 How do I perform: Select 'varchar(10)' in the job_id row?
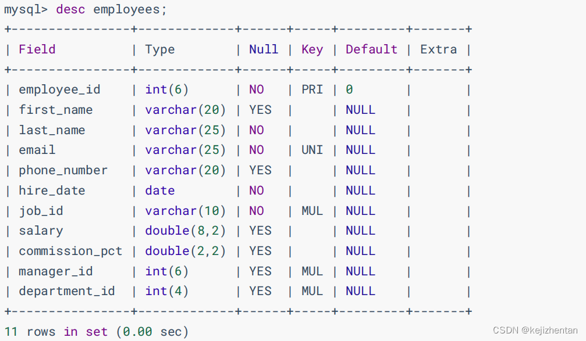coord(186,211)
